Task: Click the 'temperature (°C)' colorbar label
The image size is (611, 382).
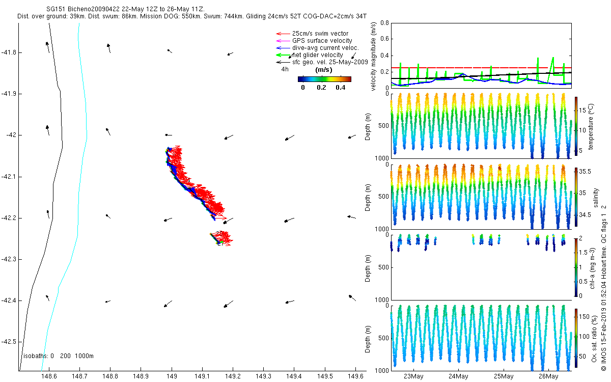Action: 592,126
